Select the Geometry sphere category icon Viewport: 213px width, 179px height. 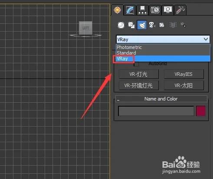(x=121, y=25)
